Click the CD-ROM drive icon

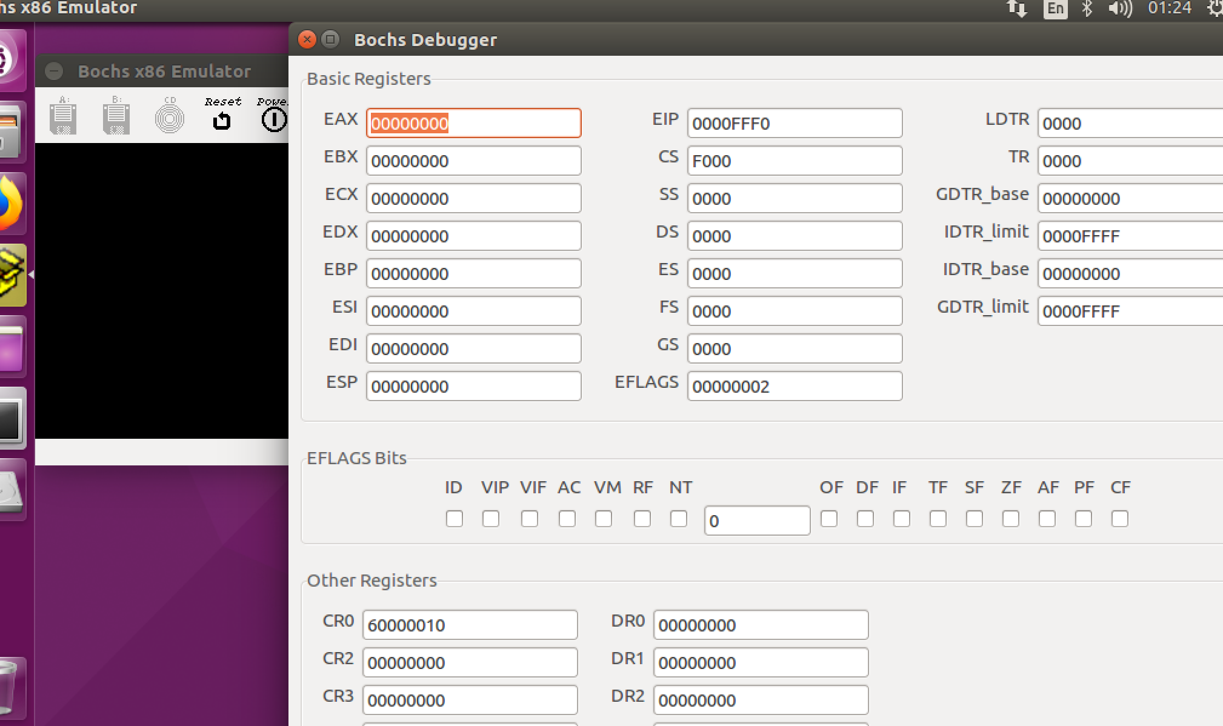click(x=170, y=115)
